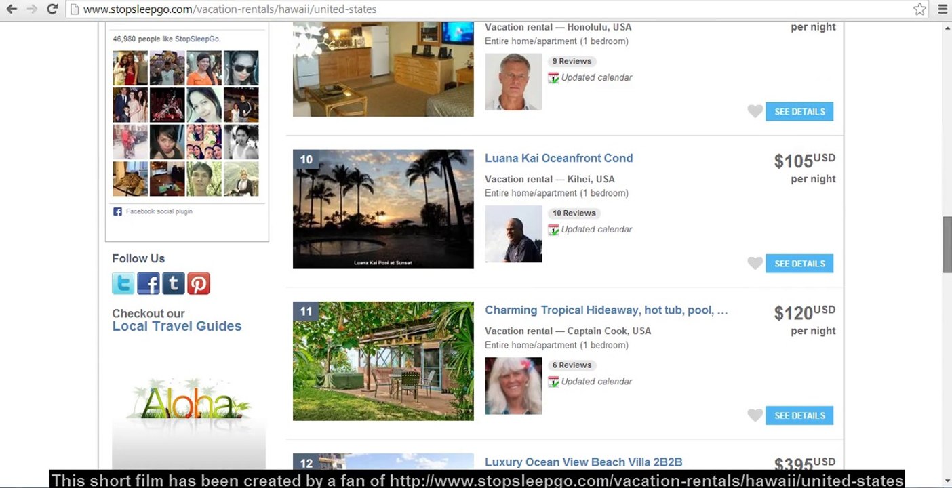952x488 pixels.
Task: See details for Luana Kai Oceanfront Cond
Action: pyautogui.click(x=799, y=264)
